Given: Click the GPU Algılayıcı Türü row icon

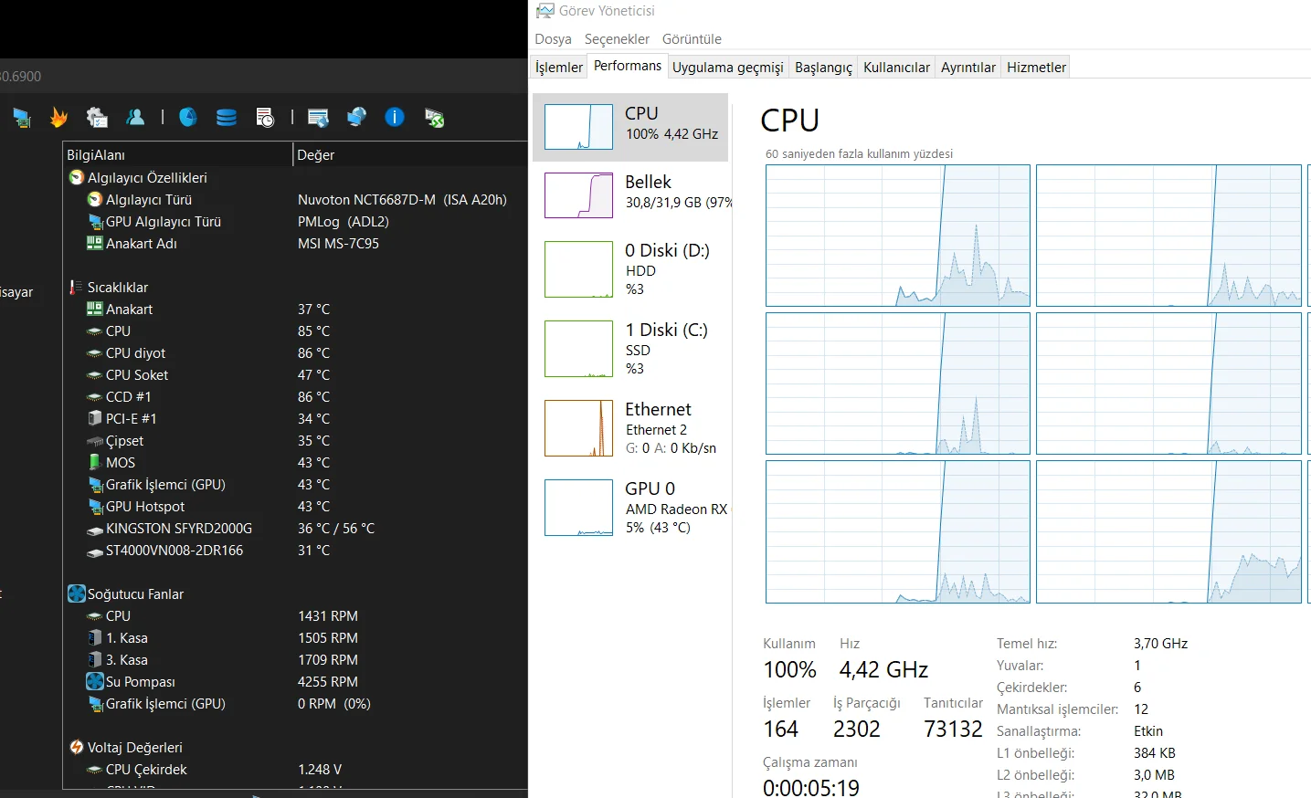Looking at the screenshot, I should [95, 221].
